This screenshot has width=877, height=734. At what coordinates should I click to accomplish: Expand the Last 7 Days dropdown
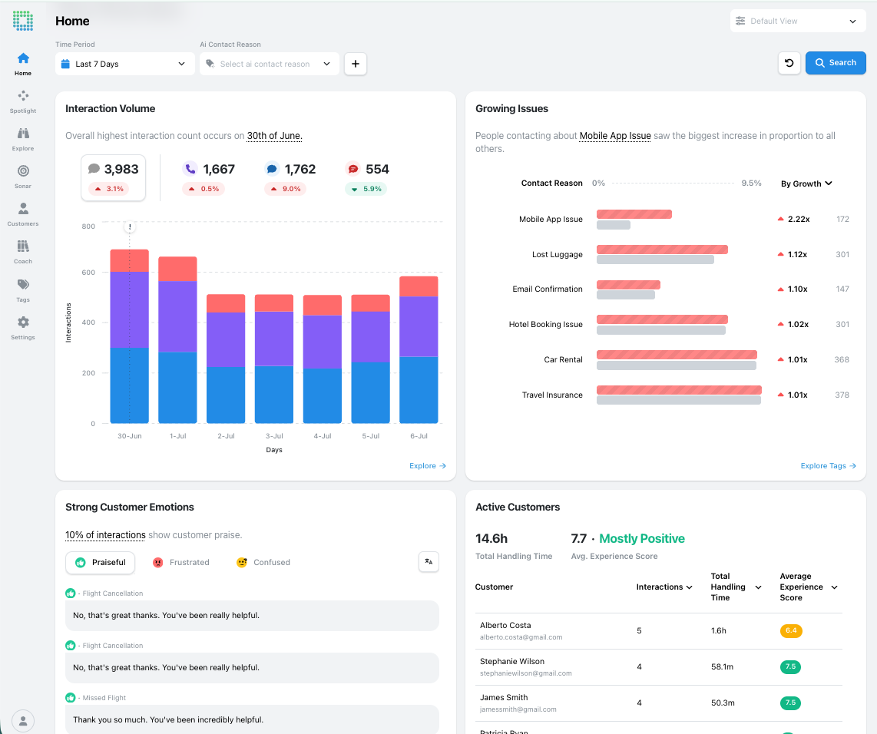coord(124,64)
